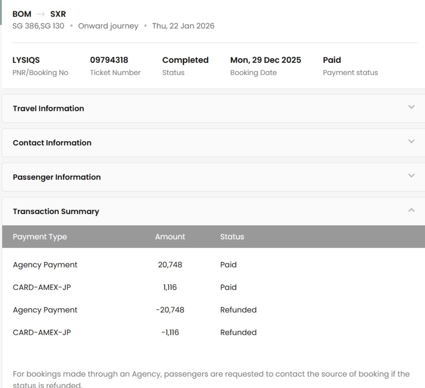Click Refunded status for Agency Payment
Viewport: 425px width, 388px height.
(238, 310)
